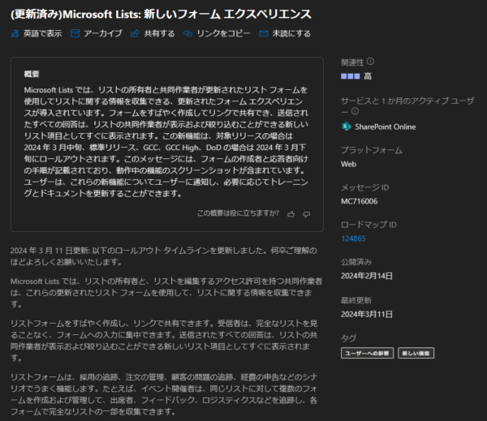The image size is (487, 421).
Task: Click message ID MC716006
Action: 359,201
